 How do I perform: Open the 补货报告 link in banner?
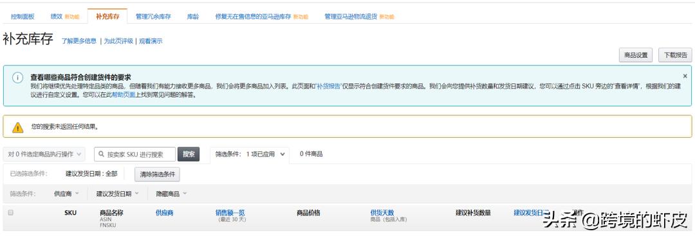tap(328, 86)
